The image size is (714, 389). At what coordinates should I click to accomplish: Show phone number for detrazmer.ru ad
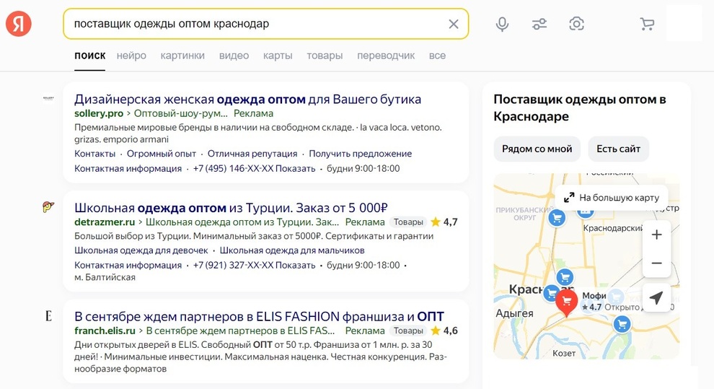coord(295,265)
